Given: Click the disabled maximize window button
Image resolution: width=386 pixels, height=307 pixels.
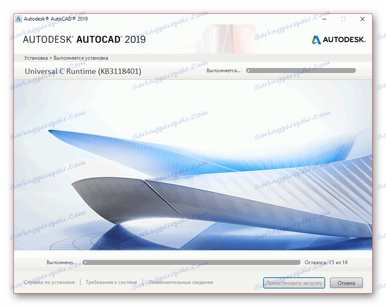Looking at the screenshot, I should [x=343, y=19].
